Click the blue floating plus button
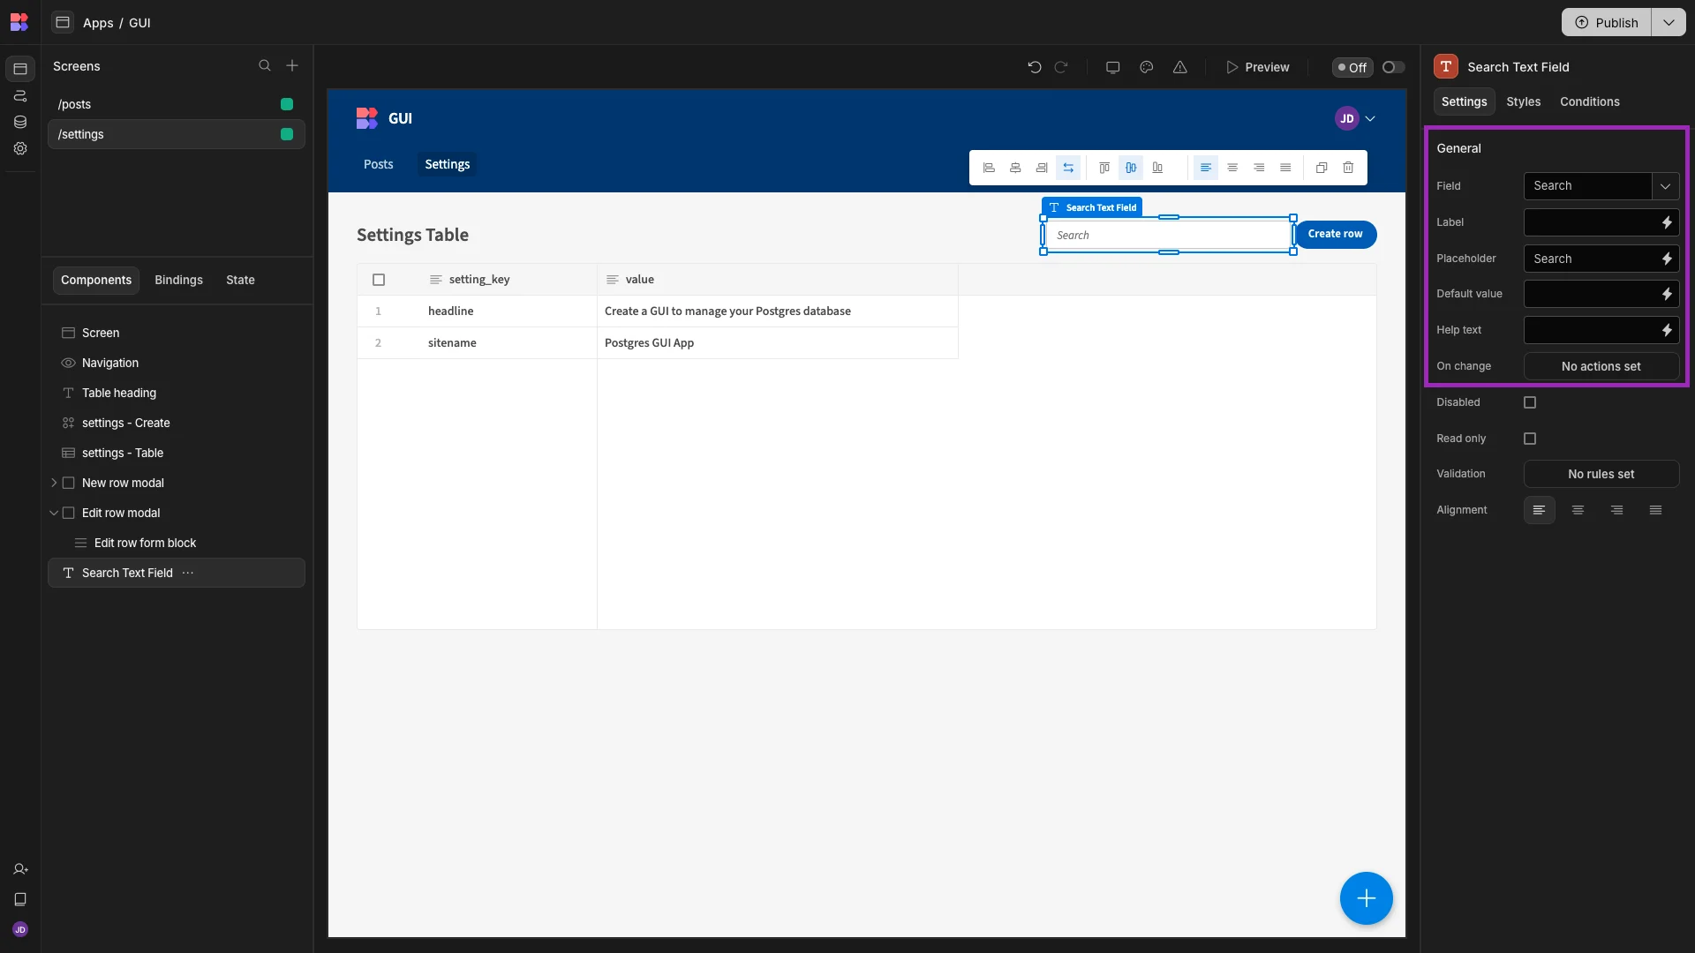The height and width of the screenshot is (953, 1695). 1366,898
